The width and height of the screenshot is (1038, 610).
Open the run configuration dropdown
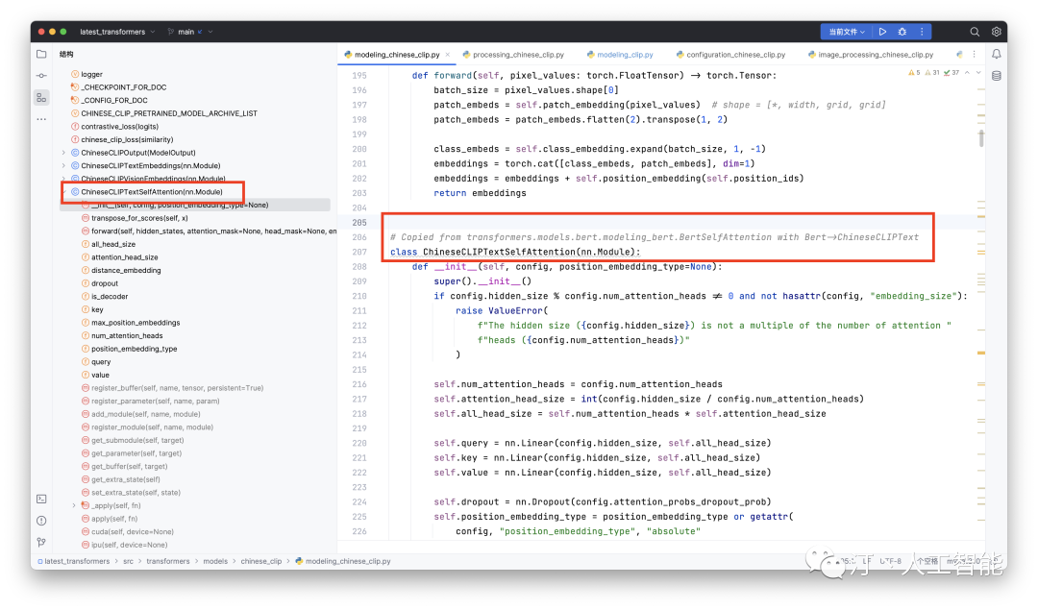847,32
